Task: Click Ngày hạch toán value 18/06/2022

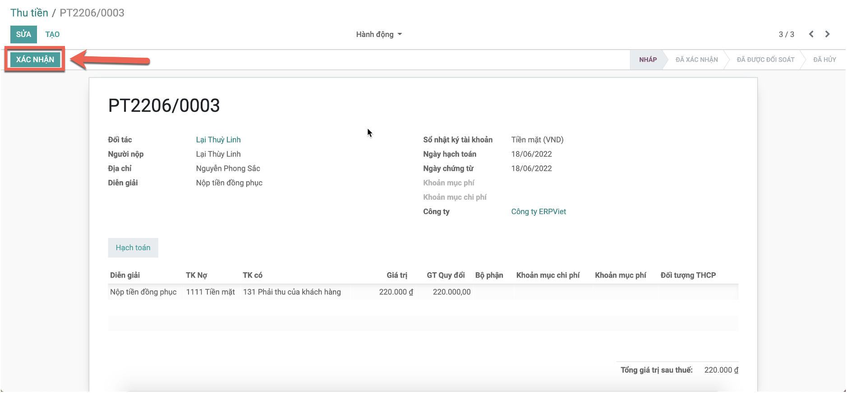Action: pos(531,154)
